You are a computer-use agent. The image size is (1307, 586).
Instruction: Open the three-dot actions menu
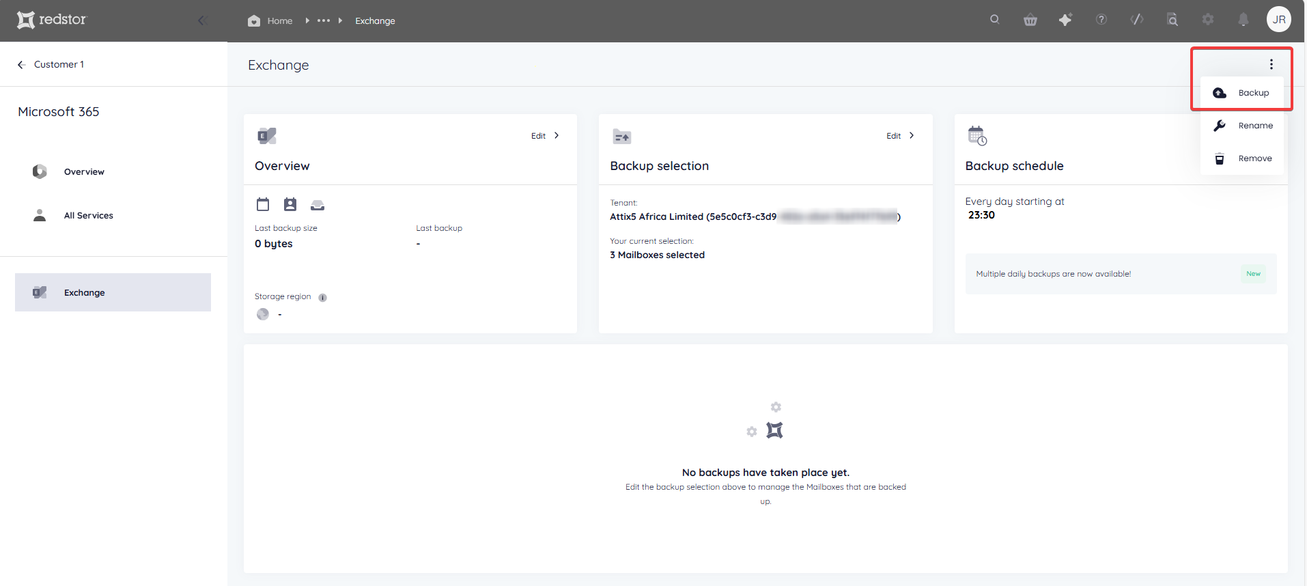[1271, 64]
